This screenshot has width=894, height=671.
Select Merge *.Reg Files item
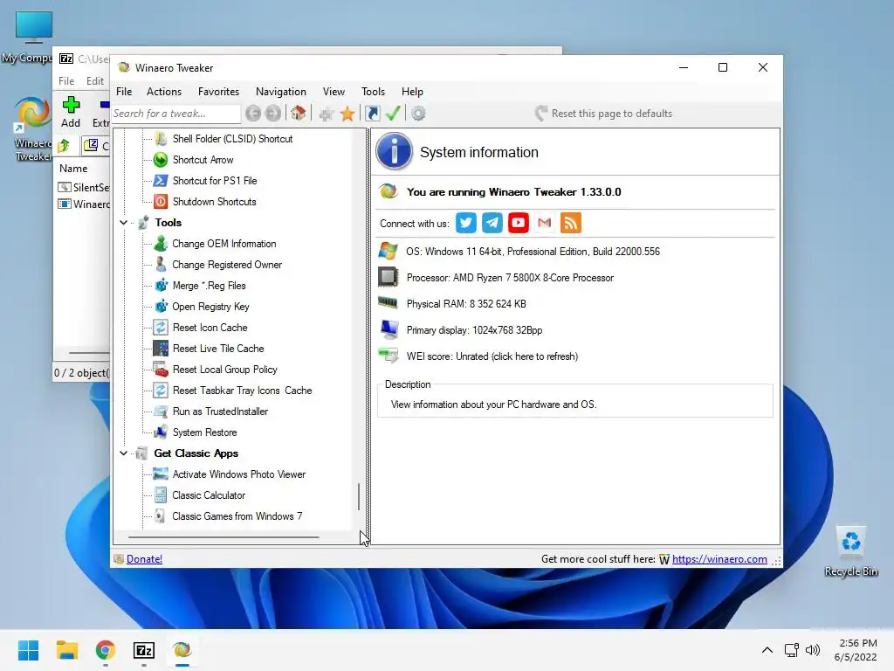(x=209, y=286)
